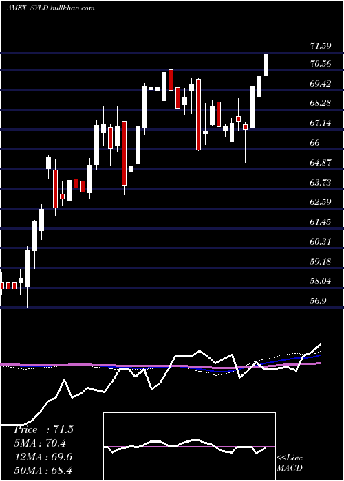This screenshot has width=344, height=481.
Task: Click the 71.59 price axis label
Action: 321,46
